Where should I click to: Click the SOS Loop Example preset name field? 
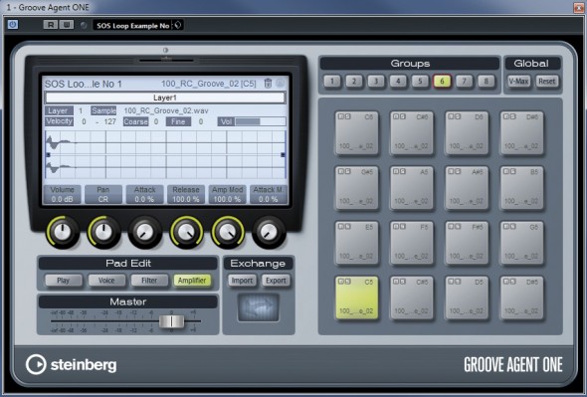[x=132, y=25]
